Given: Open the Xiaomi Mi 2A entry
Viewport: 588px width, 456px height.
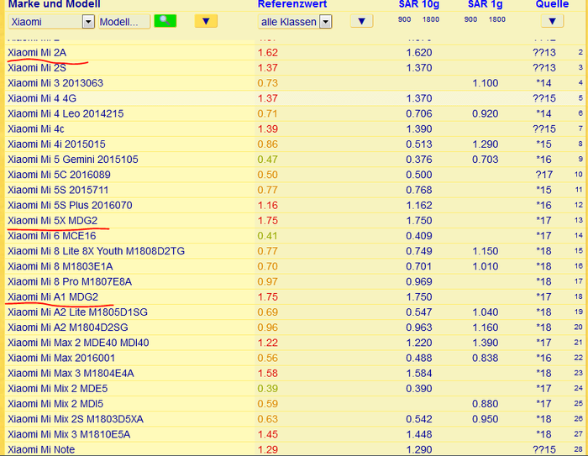Looking at the screenshot, I should (37, 53).
